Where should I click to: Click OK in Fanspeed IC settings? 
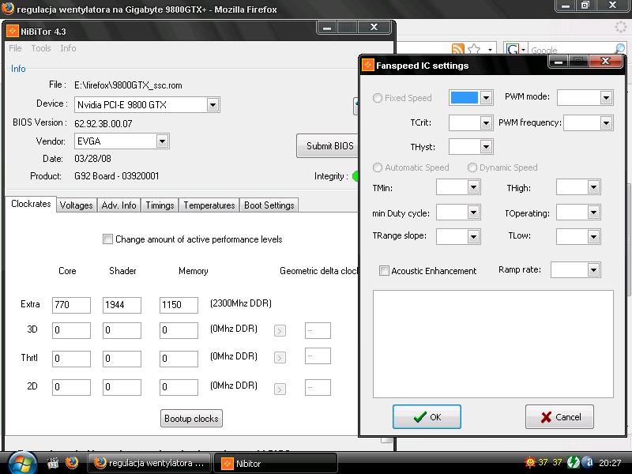[427, 417]
